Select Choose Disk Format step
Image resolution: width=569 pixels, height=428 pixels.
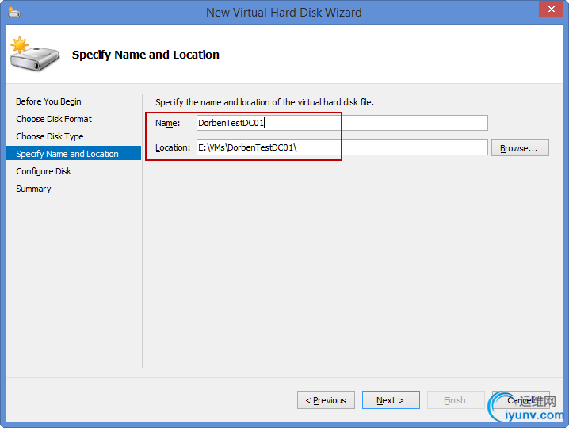(x=54, y=119)
